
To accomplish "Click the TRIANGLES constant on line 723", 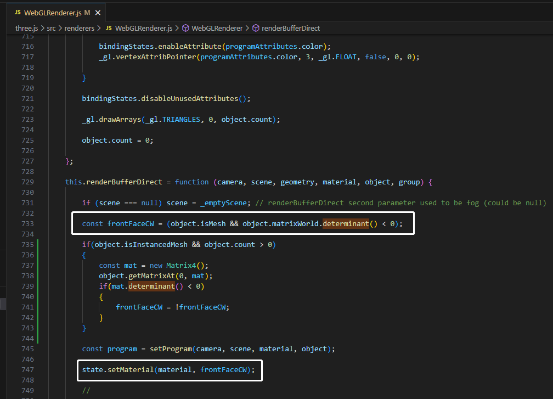I will pyautogui.click(x=181, y=120).
